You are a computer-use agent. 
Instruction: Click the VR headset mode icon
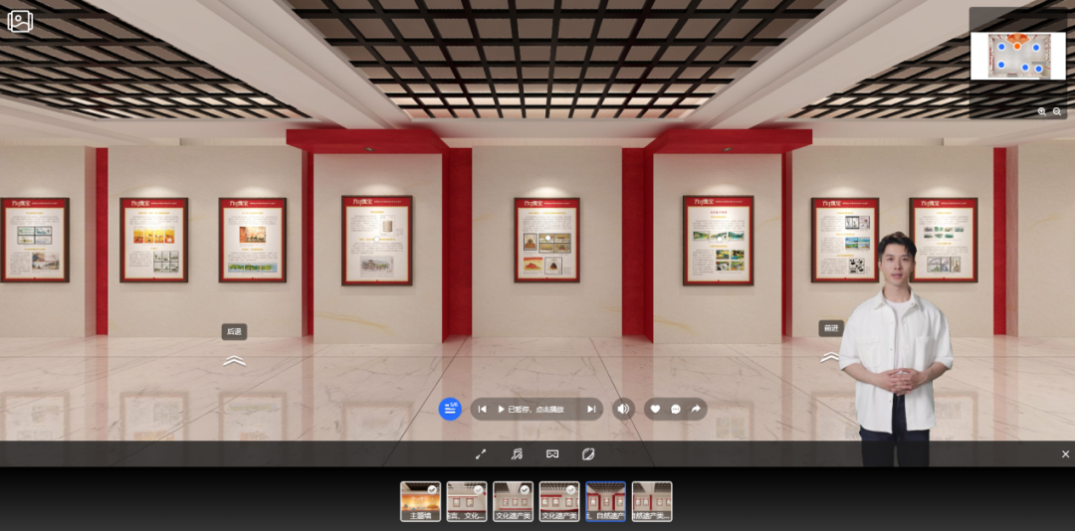point(552,454)
